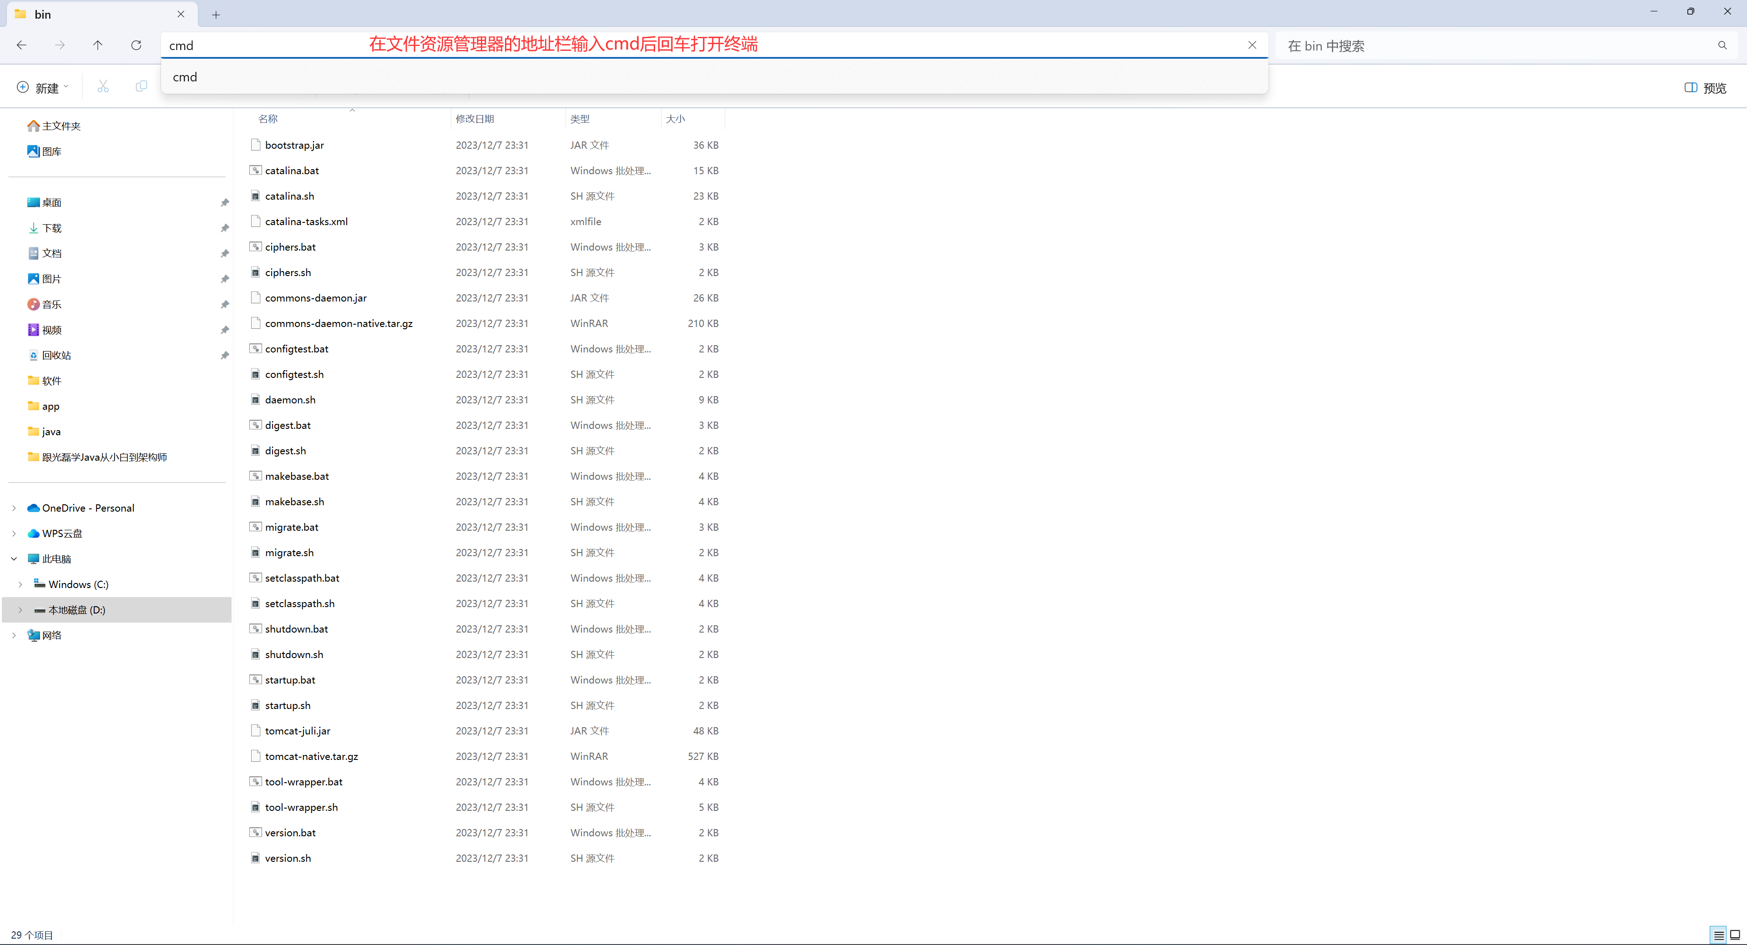Clear the address bar text
This screenshot has width=1747, height=945.
click(x=1252, y=45)
